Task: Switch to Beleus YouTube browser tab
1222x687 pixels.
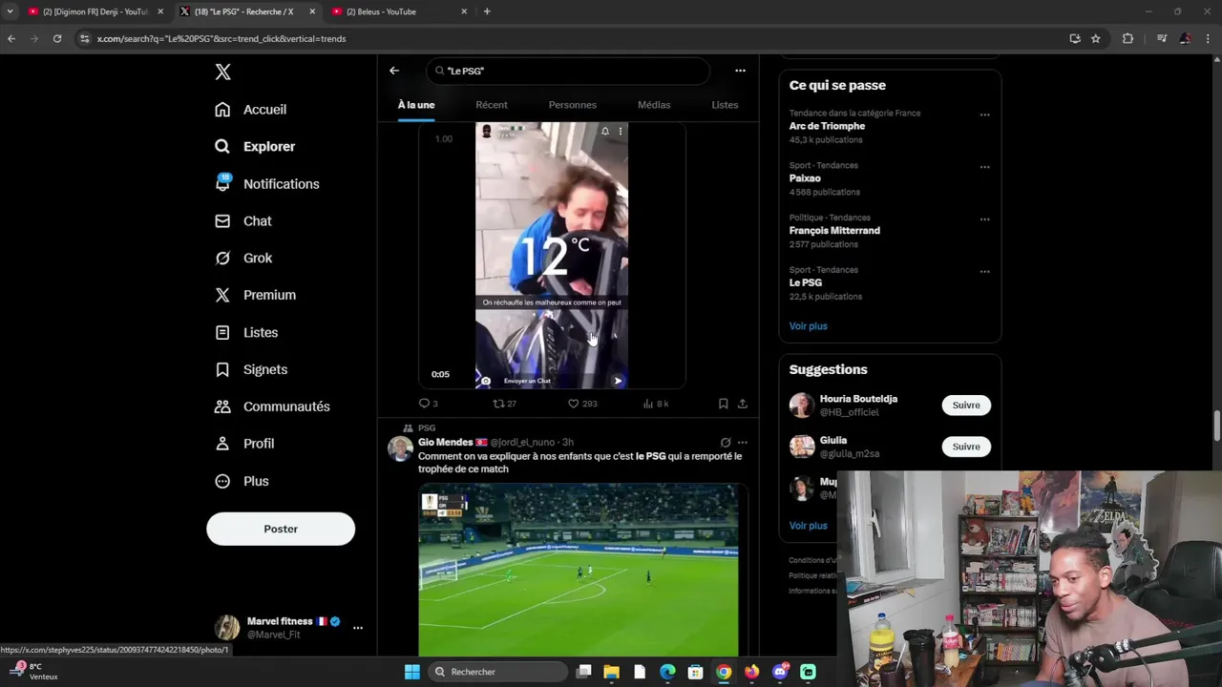Action: [399, 11]
